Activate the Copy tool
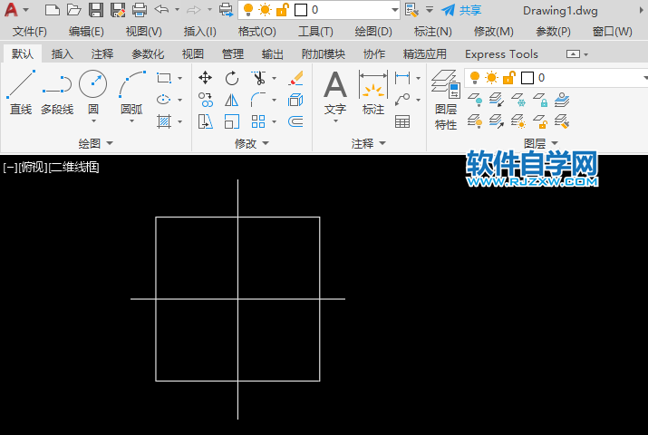The height and width of the screenshot is (435, 648). coord(206,100)
